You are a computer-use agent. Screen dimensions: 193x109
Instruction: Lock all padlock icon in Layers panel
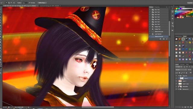[186, 73]
